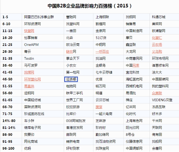Open the 易直供 link
The width and height of the screenshot is (179, 152).
point(29,86)
